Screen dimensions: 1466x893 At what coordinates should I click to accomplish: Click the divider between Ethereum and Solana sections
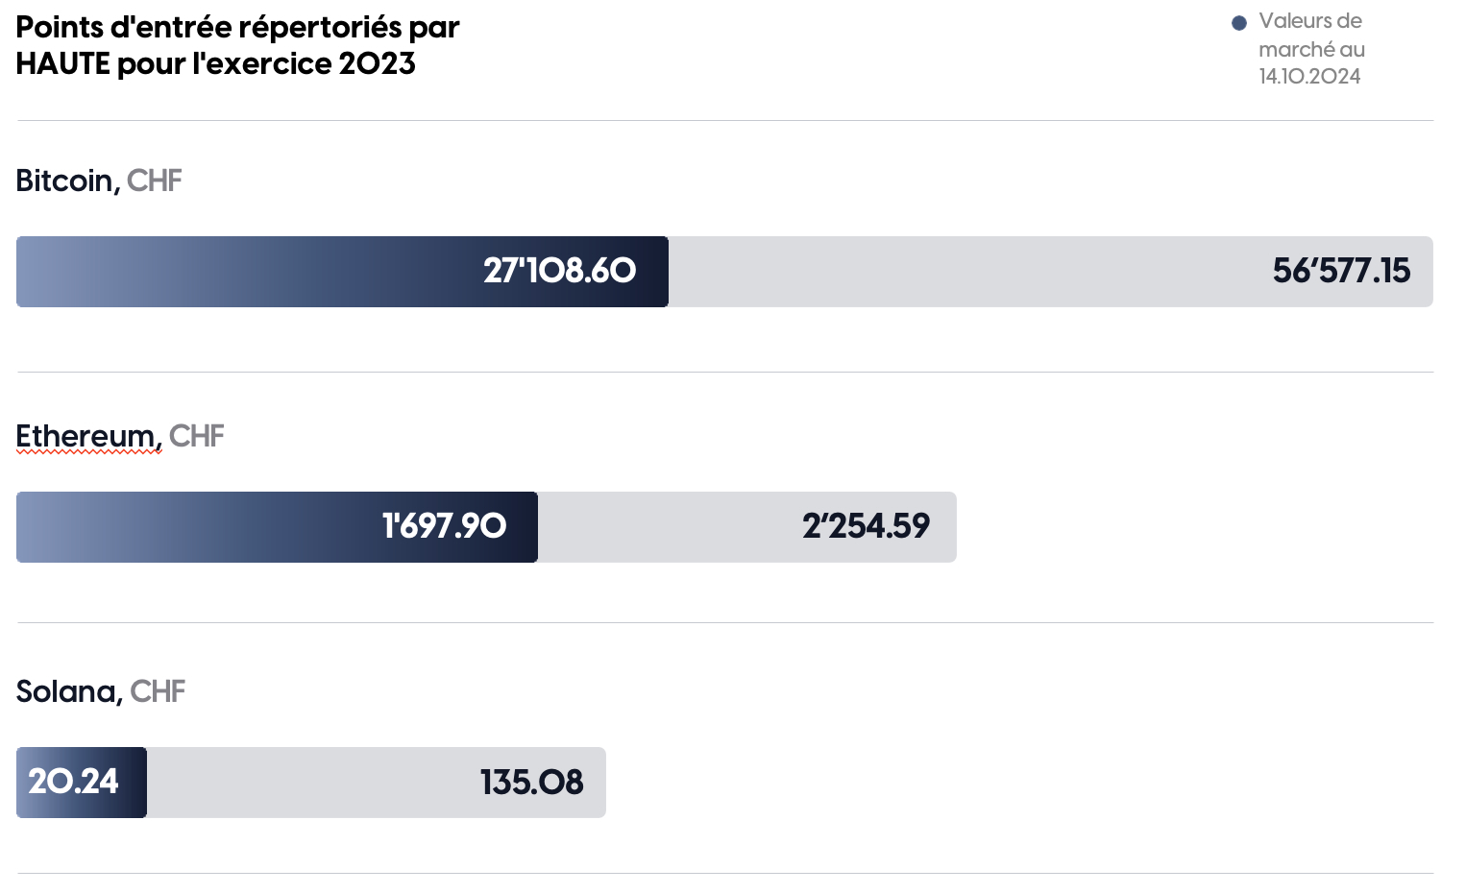point(724,623)
